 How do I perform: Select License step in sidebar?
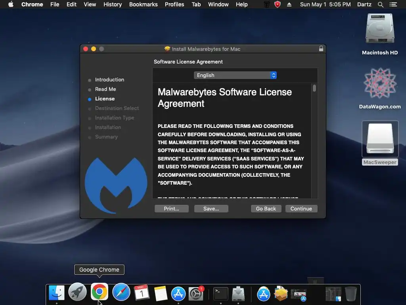pyautogui.click(x=105, y=99)
